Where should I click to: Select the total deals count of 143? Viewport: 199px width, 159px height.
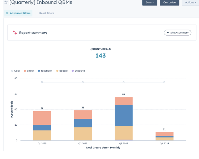pos(101,56)
